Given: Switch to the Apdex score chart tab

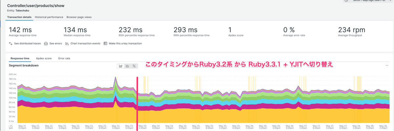Looking at the screenshot, I should [44, 58].
